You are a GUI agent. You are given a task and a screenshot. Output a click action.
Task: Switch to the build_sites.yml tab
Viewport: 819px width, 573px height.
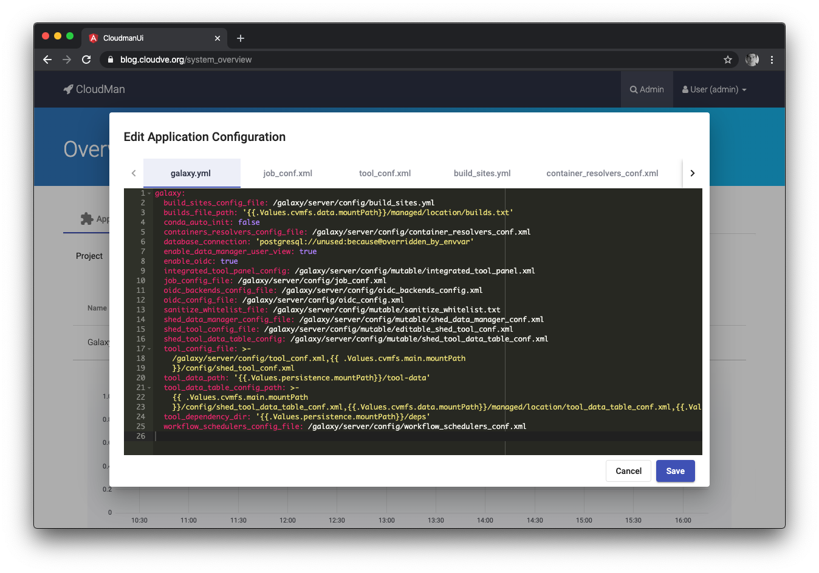482,173
